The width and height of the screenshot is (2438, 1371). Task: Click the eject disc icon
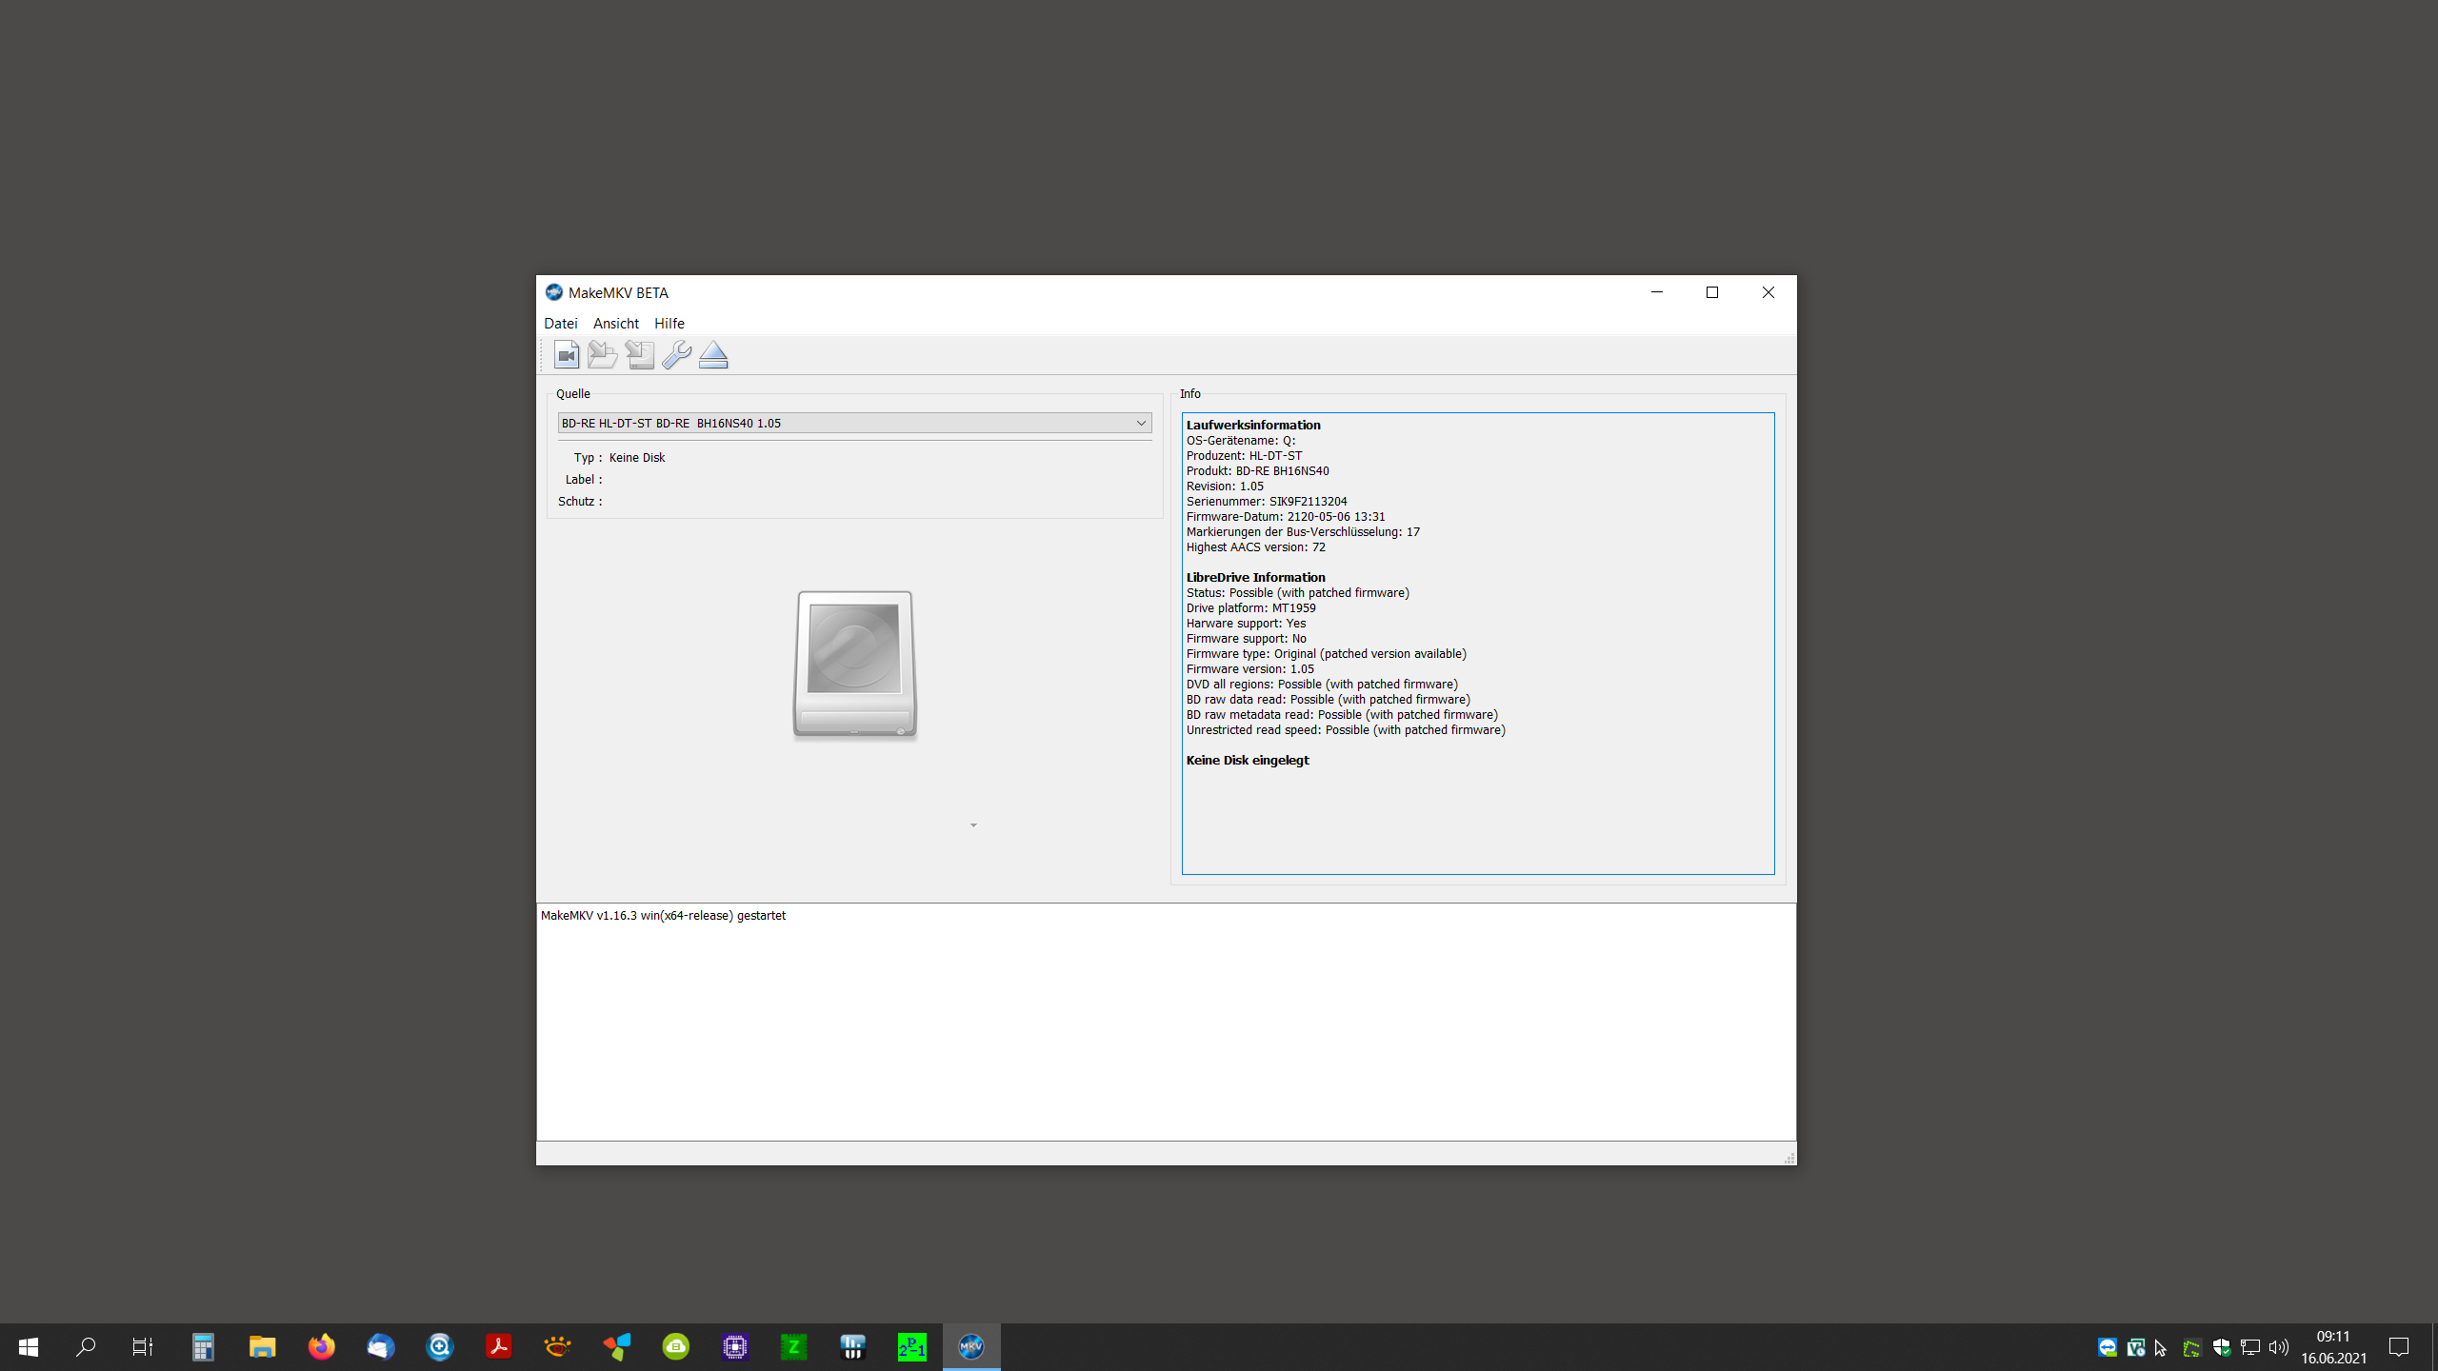(x=713, y=355)
